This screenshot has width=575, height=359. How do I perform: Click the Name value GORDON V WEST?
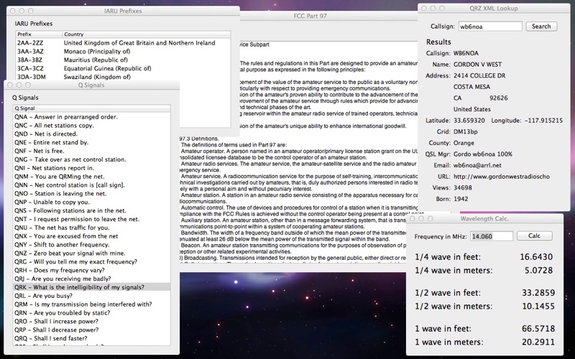[477, 64]
